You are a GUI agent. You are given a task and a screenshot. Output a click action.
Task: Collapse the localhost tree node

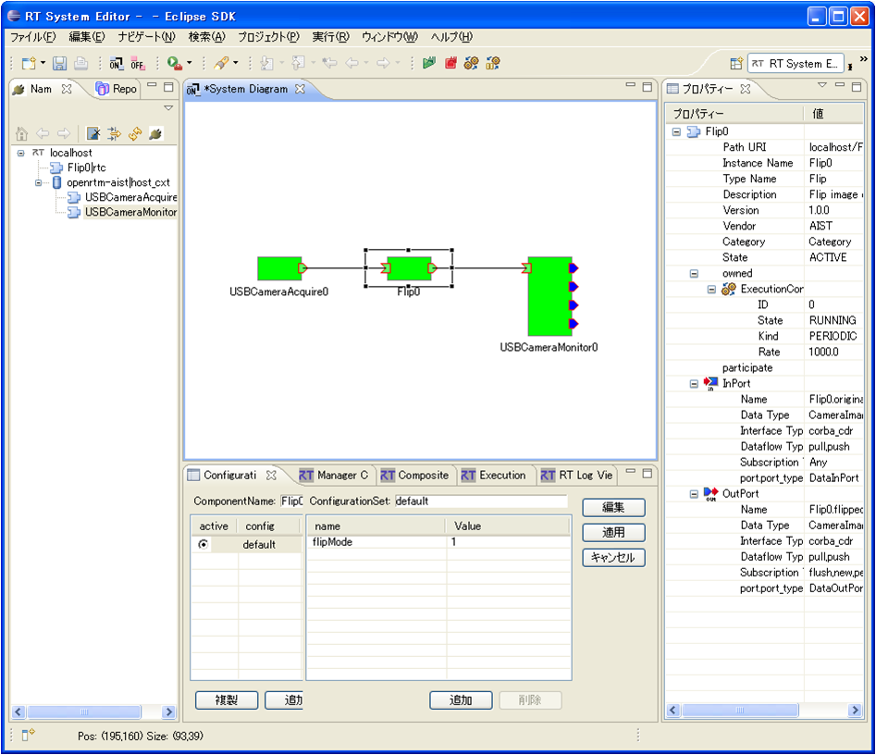(20, 153)
